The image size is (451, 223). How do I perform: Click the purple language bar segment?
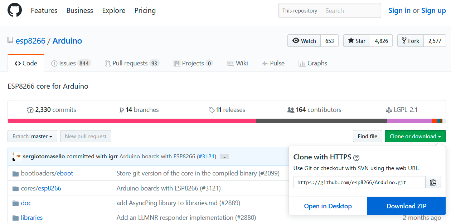(409, 121)
